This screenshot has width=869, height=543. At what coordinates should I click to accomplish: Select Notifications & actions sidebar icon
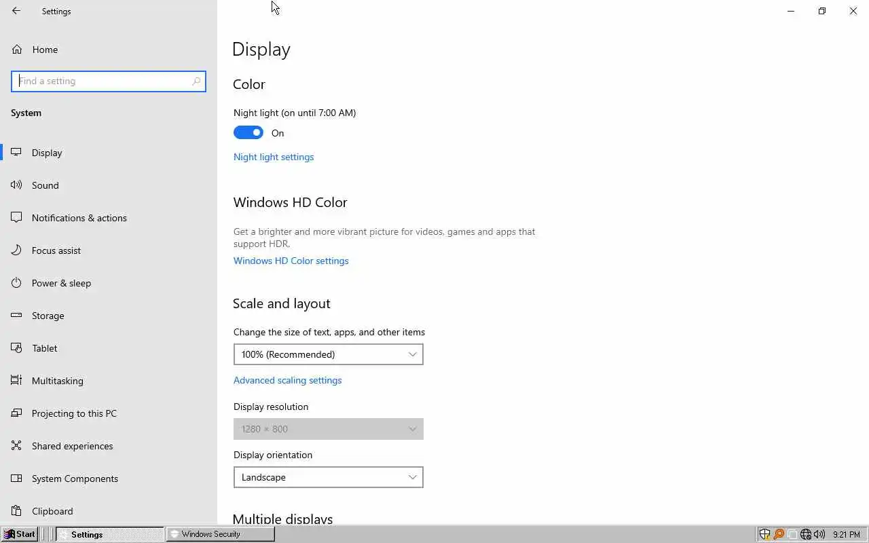(16, 218)
